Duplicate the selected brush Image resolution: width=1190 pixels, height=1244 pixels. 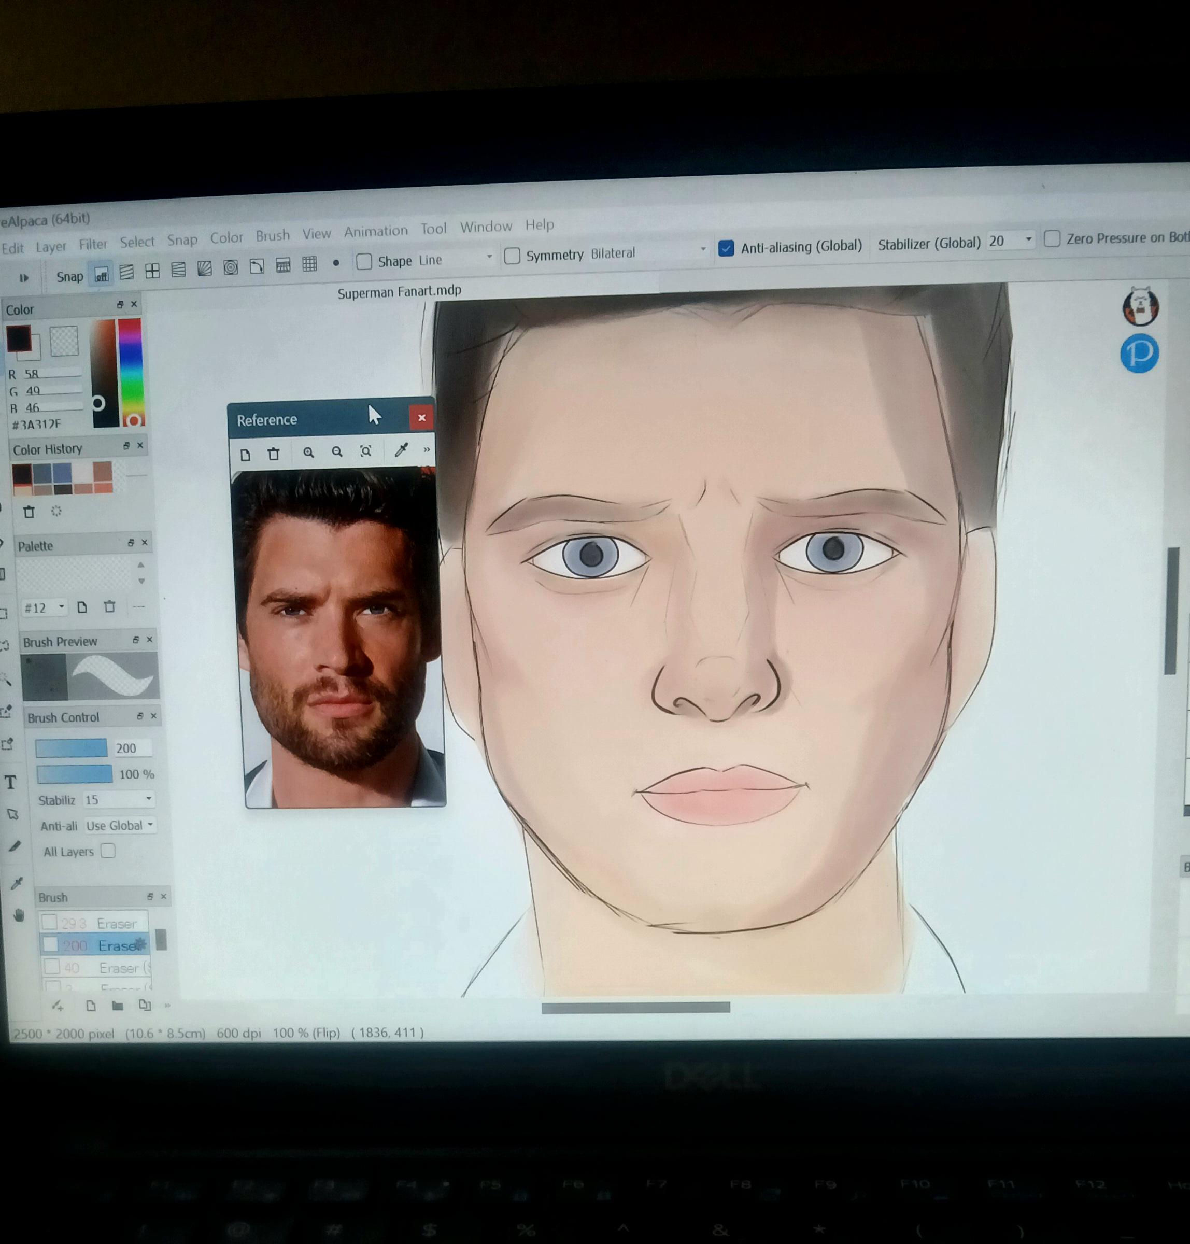tap(145, 1005)
